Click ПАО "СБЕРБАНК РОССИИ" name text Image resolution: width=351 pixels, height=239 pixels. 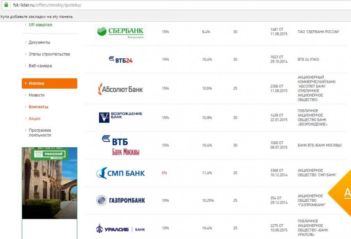click(x=319, y=32)
